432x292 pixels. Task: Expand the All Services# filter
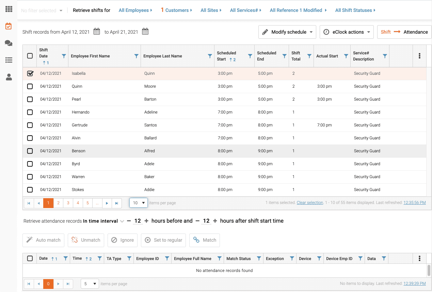[246, 10]
